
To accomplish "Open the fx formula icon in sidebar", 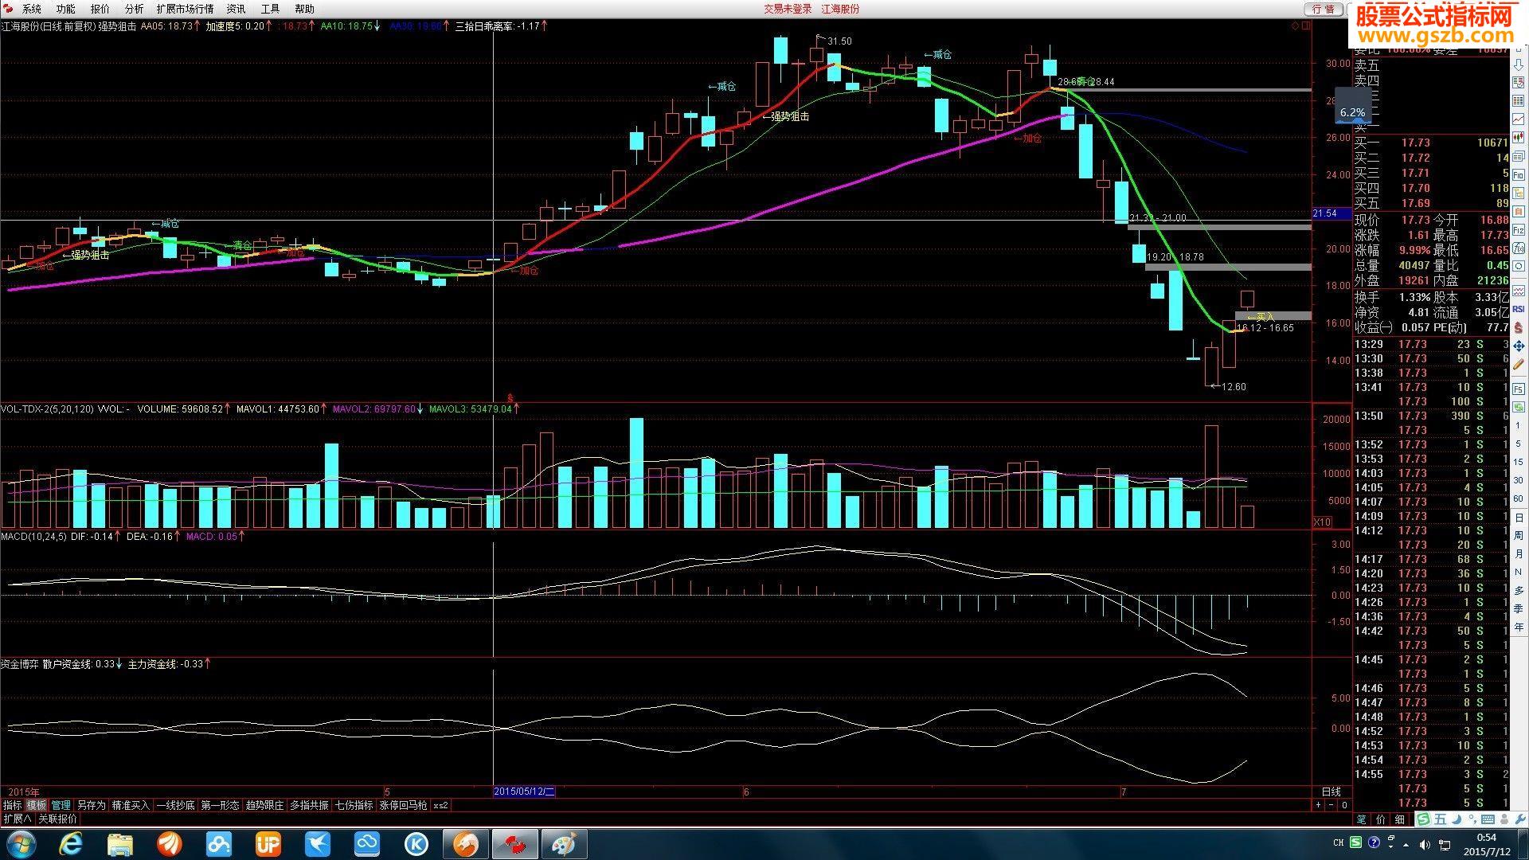I will (1519, 248).
